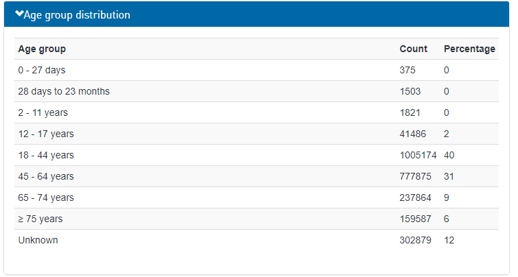Click the Age group distribution panel title
Viewport: 518px width, 277px height.
(x=77, y=15)
